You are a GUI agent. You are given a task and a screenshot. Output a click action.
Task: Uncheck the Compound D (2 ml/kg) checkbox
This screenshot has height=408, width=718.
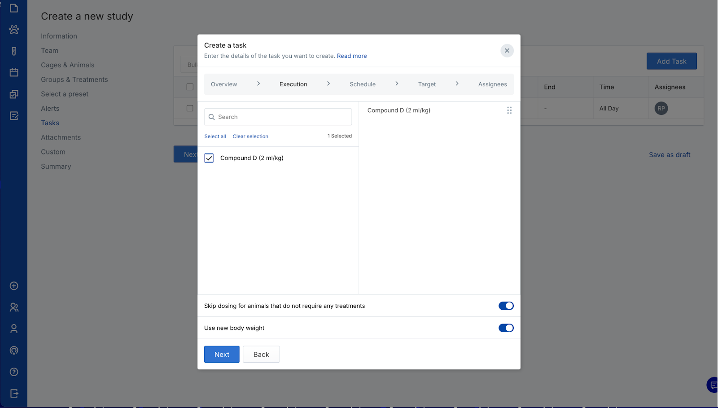(x=209, y=158)
